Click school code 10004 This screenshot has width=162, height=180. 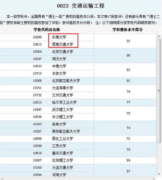coord(37,52)
